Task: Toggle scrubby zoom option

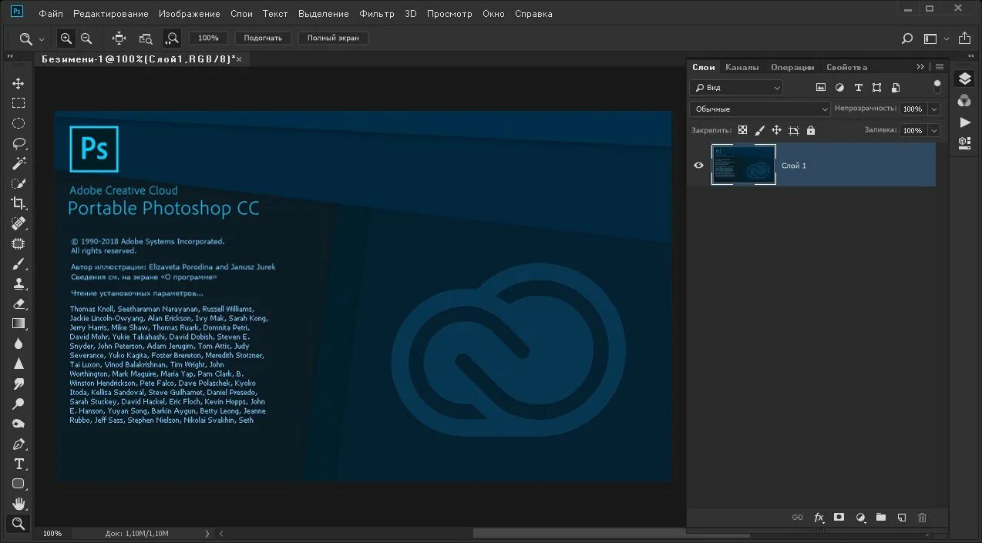Action: [172, 38]
